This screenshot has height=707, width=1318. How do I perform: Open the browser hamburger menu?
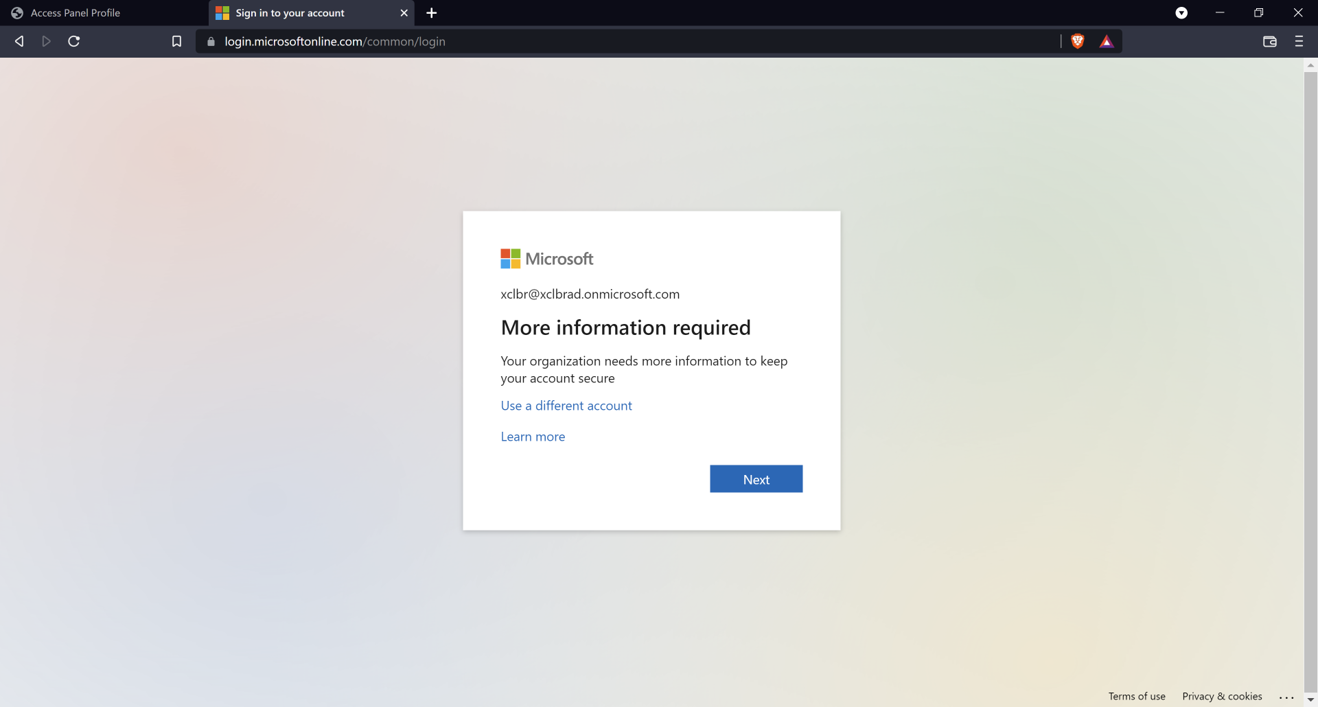pyautogui.click(x=1299, y=41)
